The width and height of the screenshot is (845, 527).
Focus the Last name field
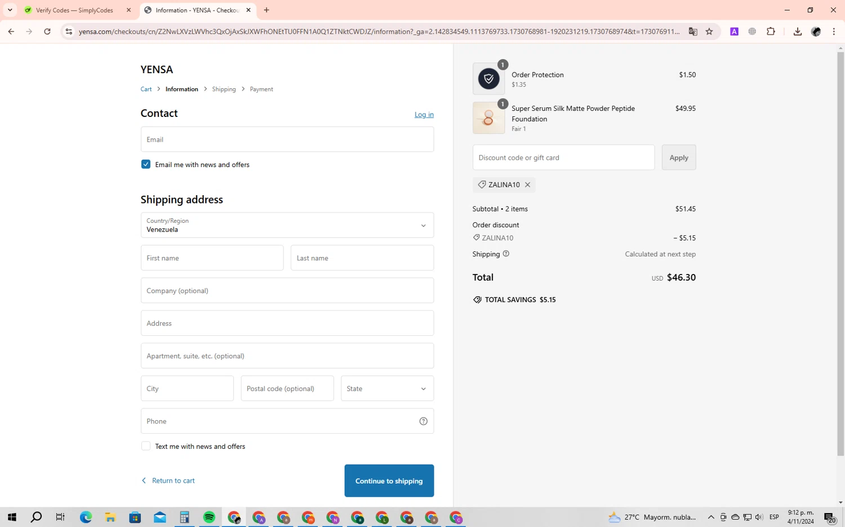[x=362, y=258]
